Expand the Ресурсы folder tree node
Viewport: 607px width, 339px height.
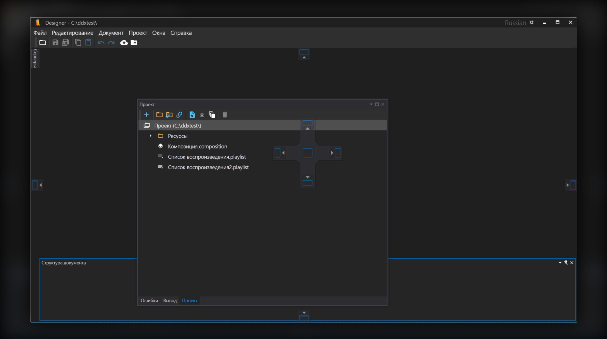click(x=150, y=136)
